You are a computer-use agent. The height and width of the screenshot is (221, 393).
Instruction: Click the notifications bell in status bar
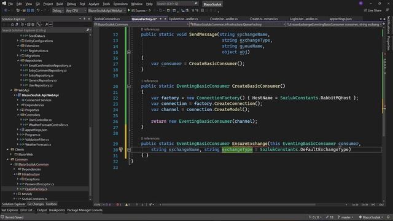click(388, 217)
